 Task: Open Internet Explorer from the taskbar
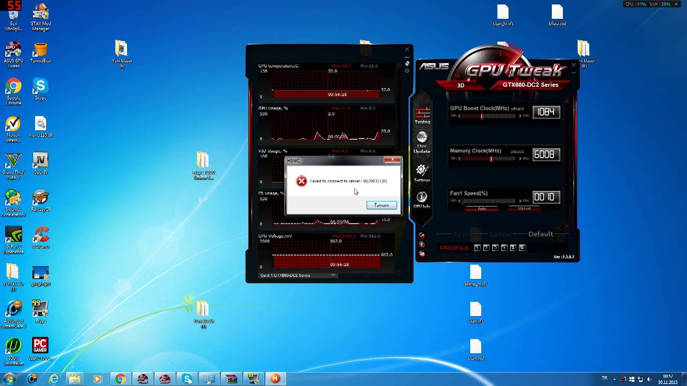(x=54, y=379)
